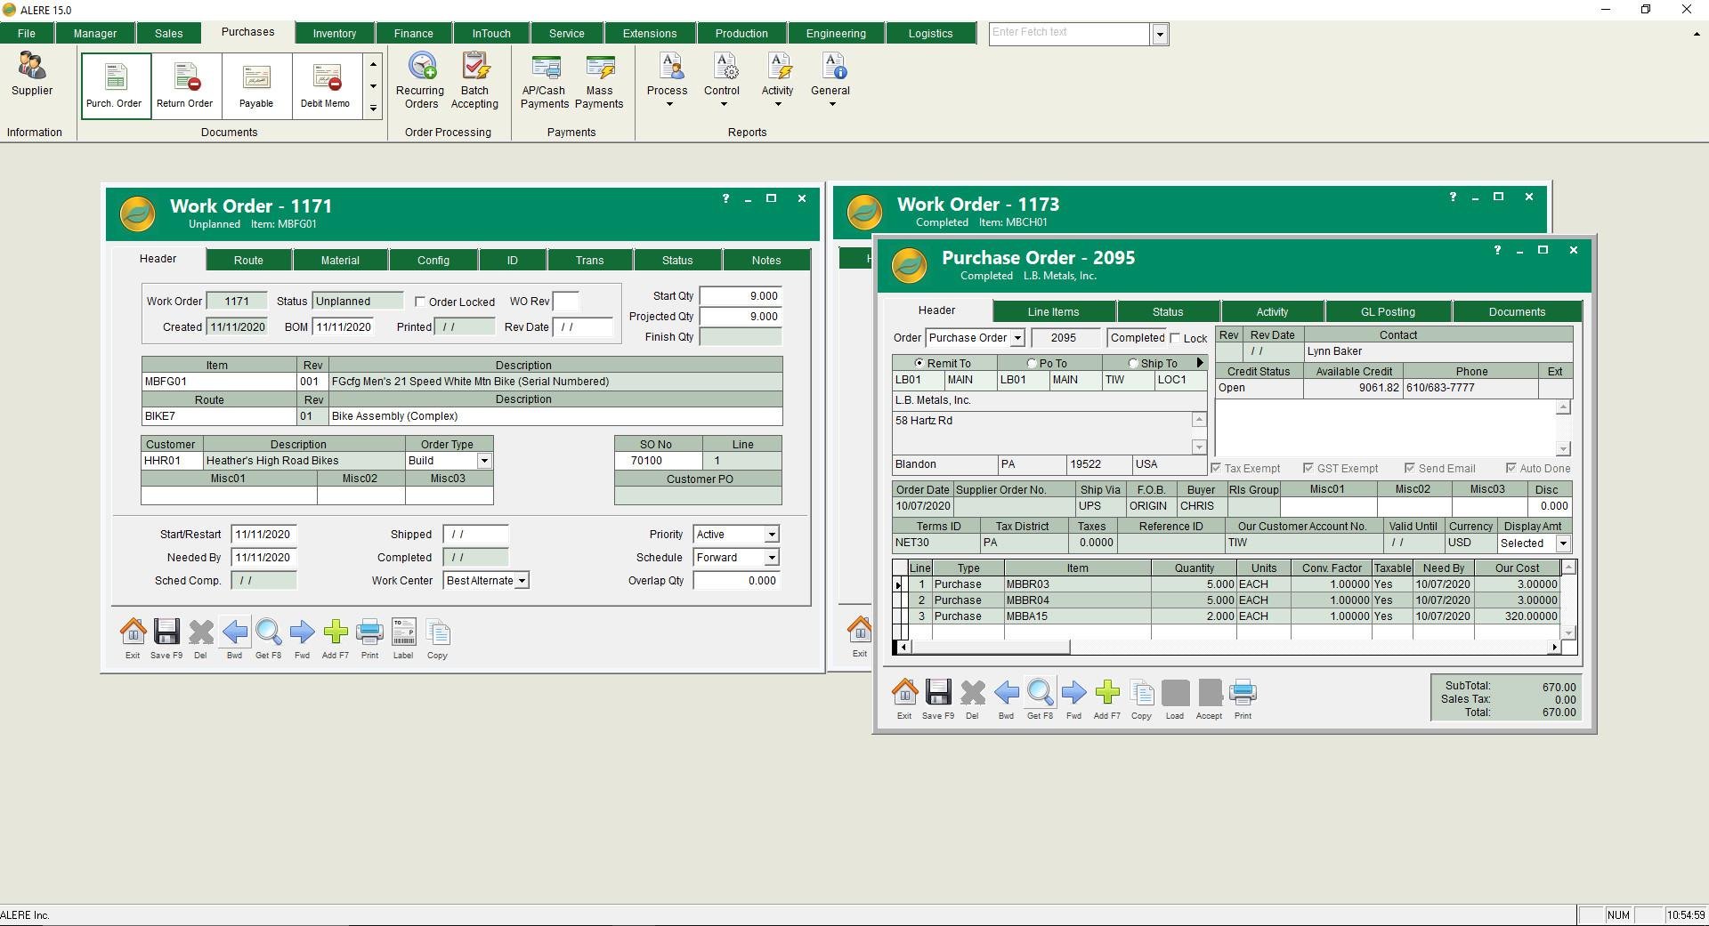This screenshot has width=1709, height=926.
Task: Open the Work Center dropdown
Action: pos(522,581)
